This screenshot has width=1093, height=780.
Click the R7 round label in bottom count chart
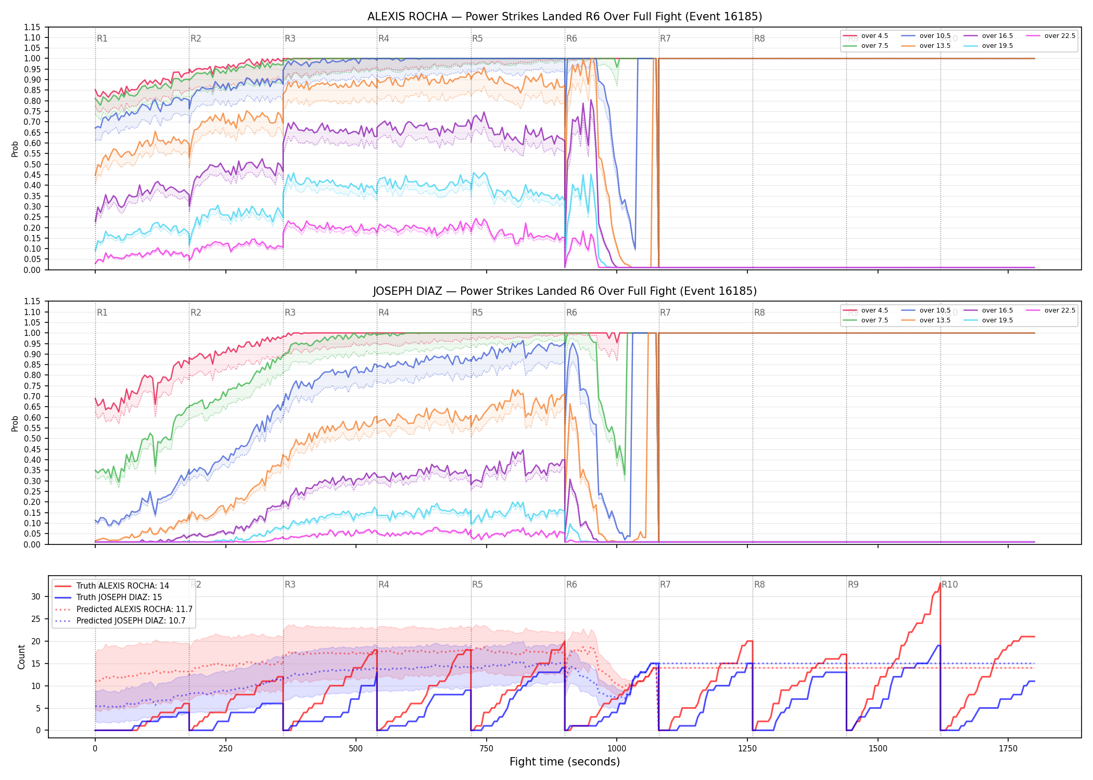coord(665,584)
